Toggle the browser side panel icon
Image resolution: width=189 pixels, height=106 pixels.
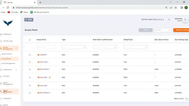tap(181, 8)
